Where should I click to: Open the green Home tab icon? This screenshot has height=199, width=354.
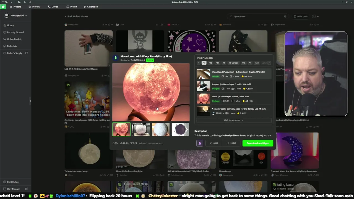coord(3,7)
